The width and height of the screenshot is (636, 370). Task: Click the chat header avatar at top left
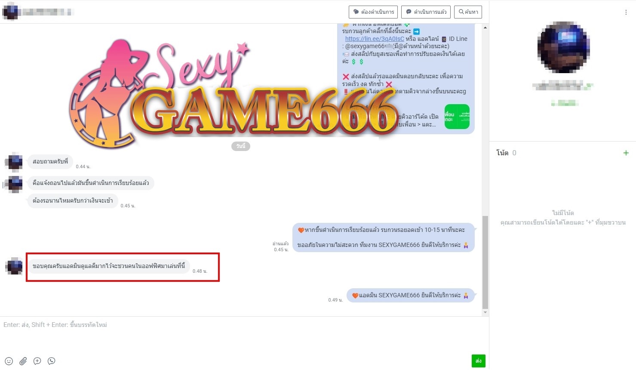pyautogui.click(x=10, y=12)
